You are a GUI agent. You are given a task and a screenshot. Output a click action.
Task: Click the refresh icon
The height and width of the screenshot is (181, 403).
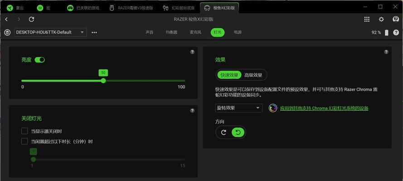[31, 19]
